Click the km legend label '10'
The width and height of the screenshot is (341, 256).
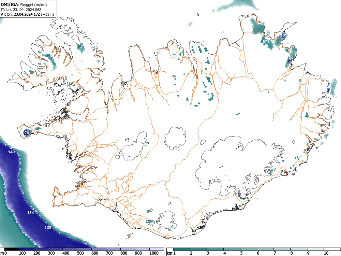tap(326, 253)
